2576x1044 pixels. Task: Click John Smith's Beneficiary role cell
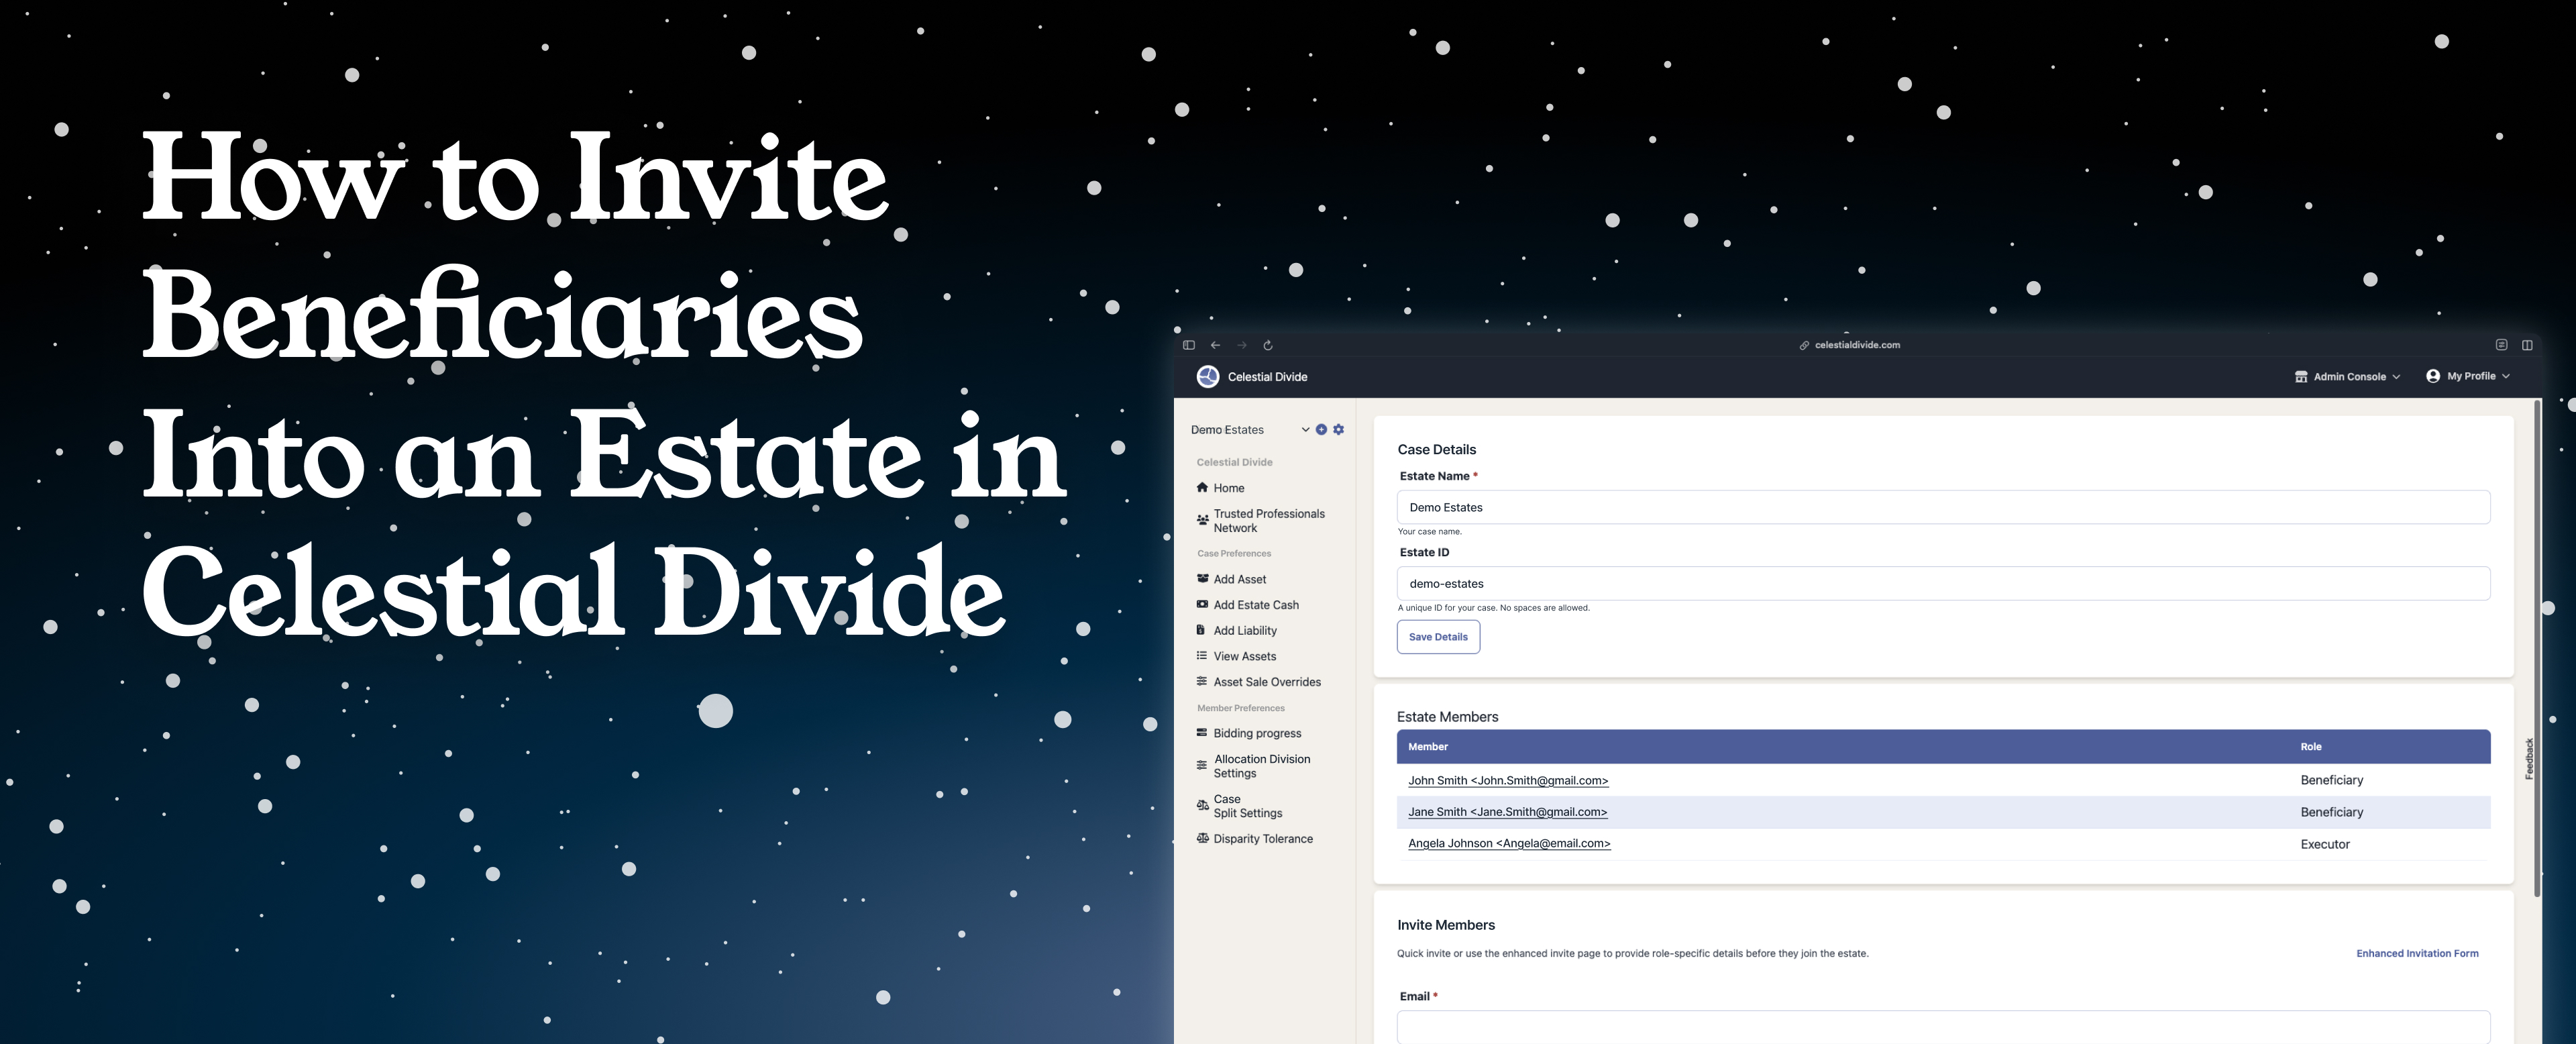coord(2331,780)
